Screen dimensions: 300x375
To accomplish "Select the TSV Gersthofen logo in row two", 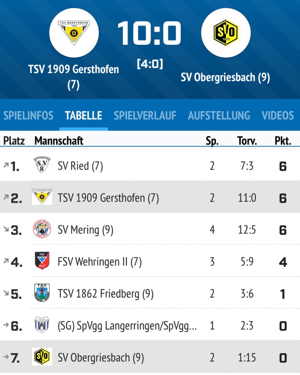I will pos(42,197).
